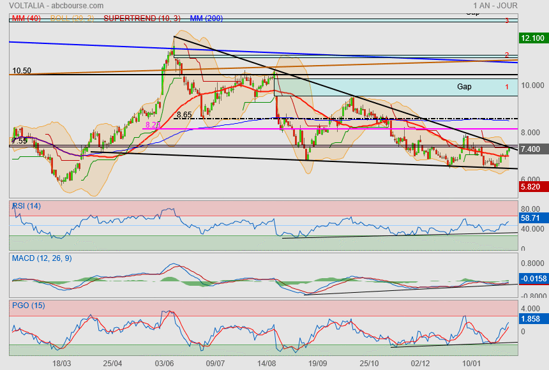The width and height of the screenshot is (549, 370).
Task: Click the 02/12 date on the time axis
Action: (420, 363)
